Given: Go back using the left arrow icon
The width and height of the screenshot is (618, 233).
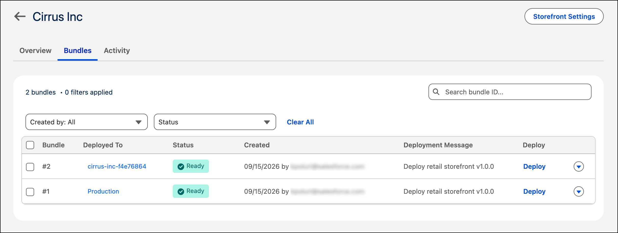Looking at the screenshot, I should pyautogui.click(x=20, y=17).
